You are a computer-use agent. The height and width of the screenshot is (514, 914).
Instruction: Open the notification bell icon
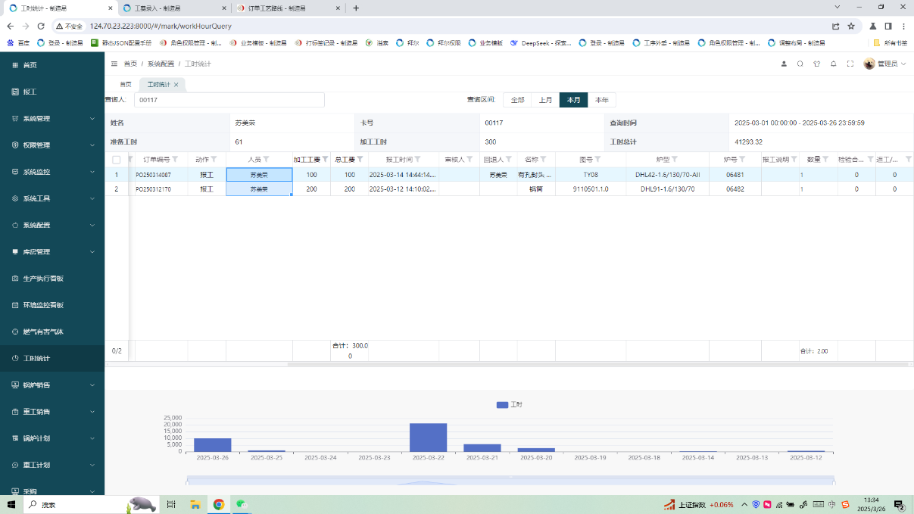click(x=833, y=64)
